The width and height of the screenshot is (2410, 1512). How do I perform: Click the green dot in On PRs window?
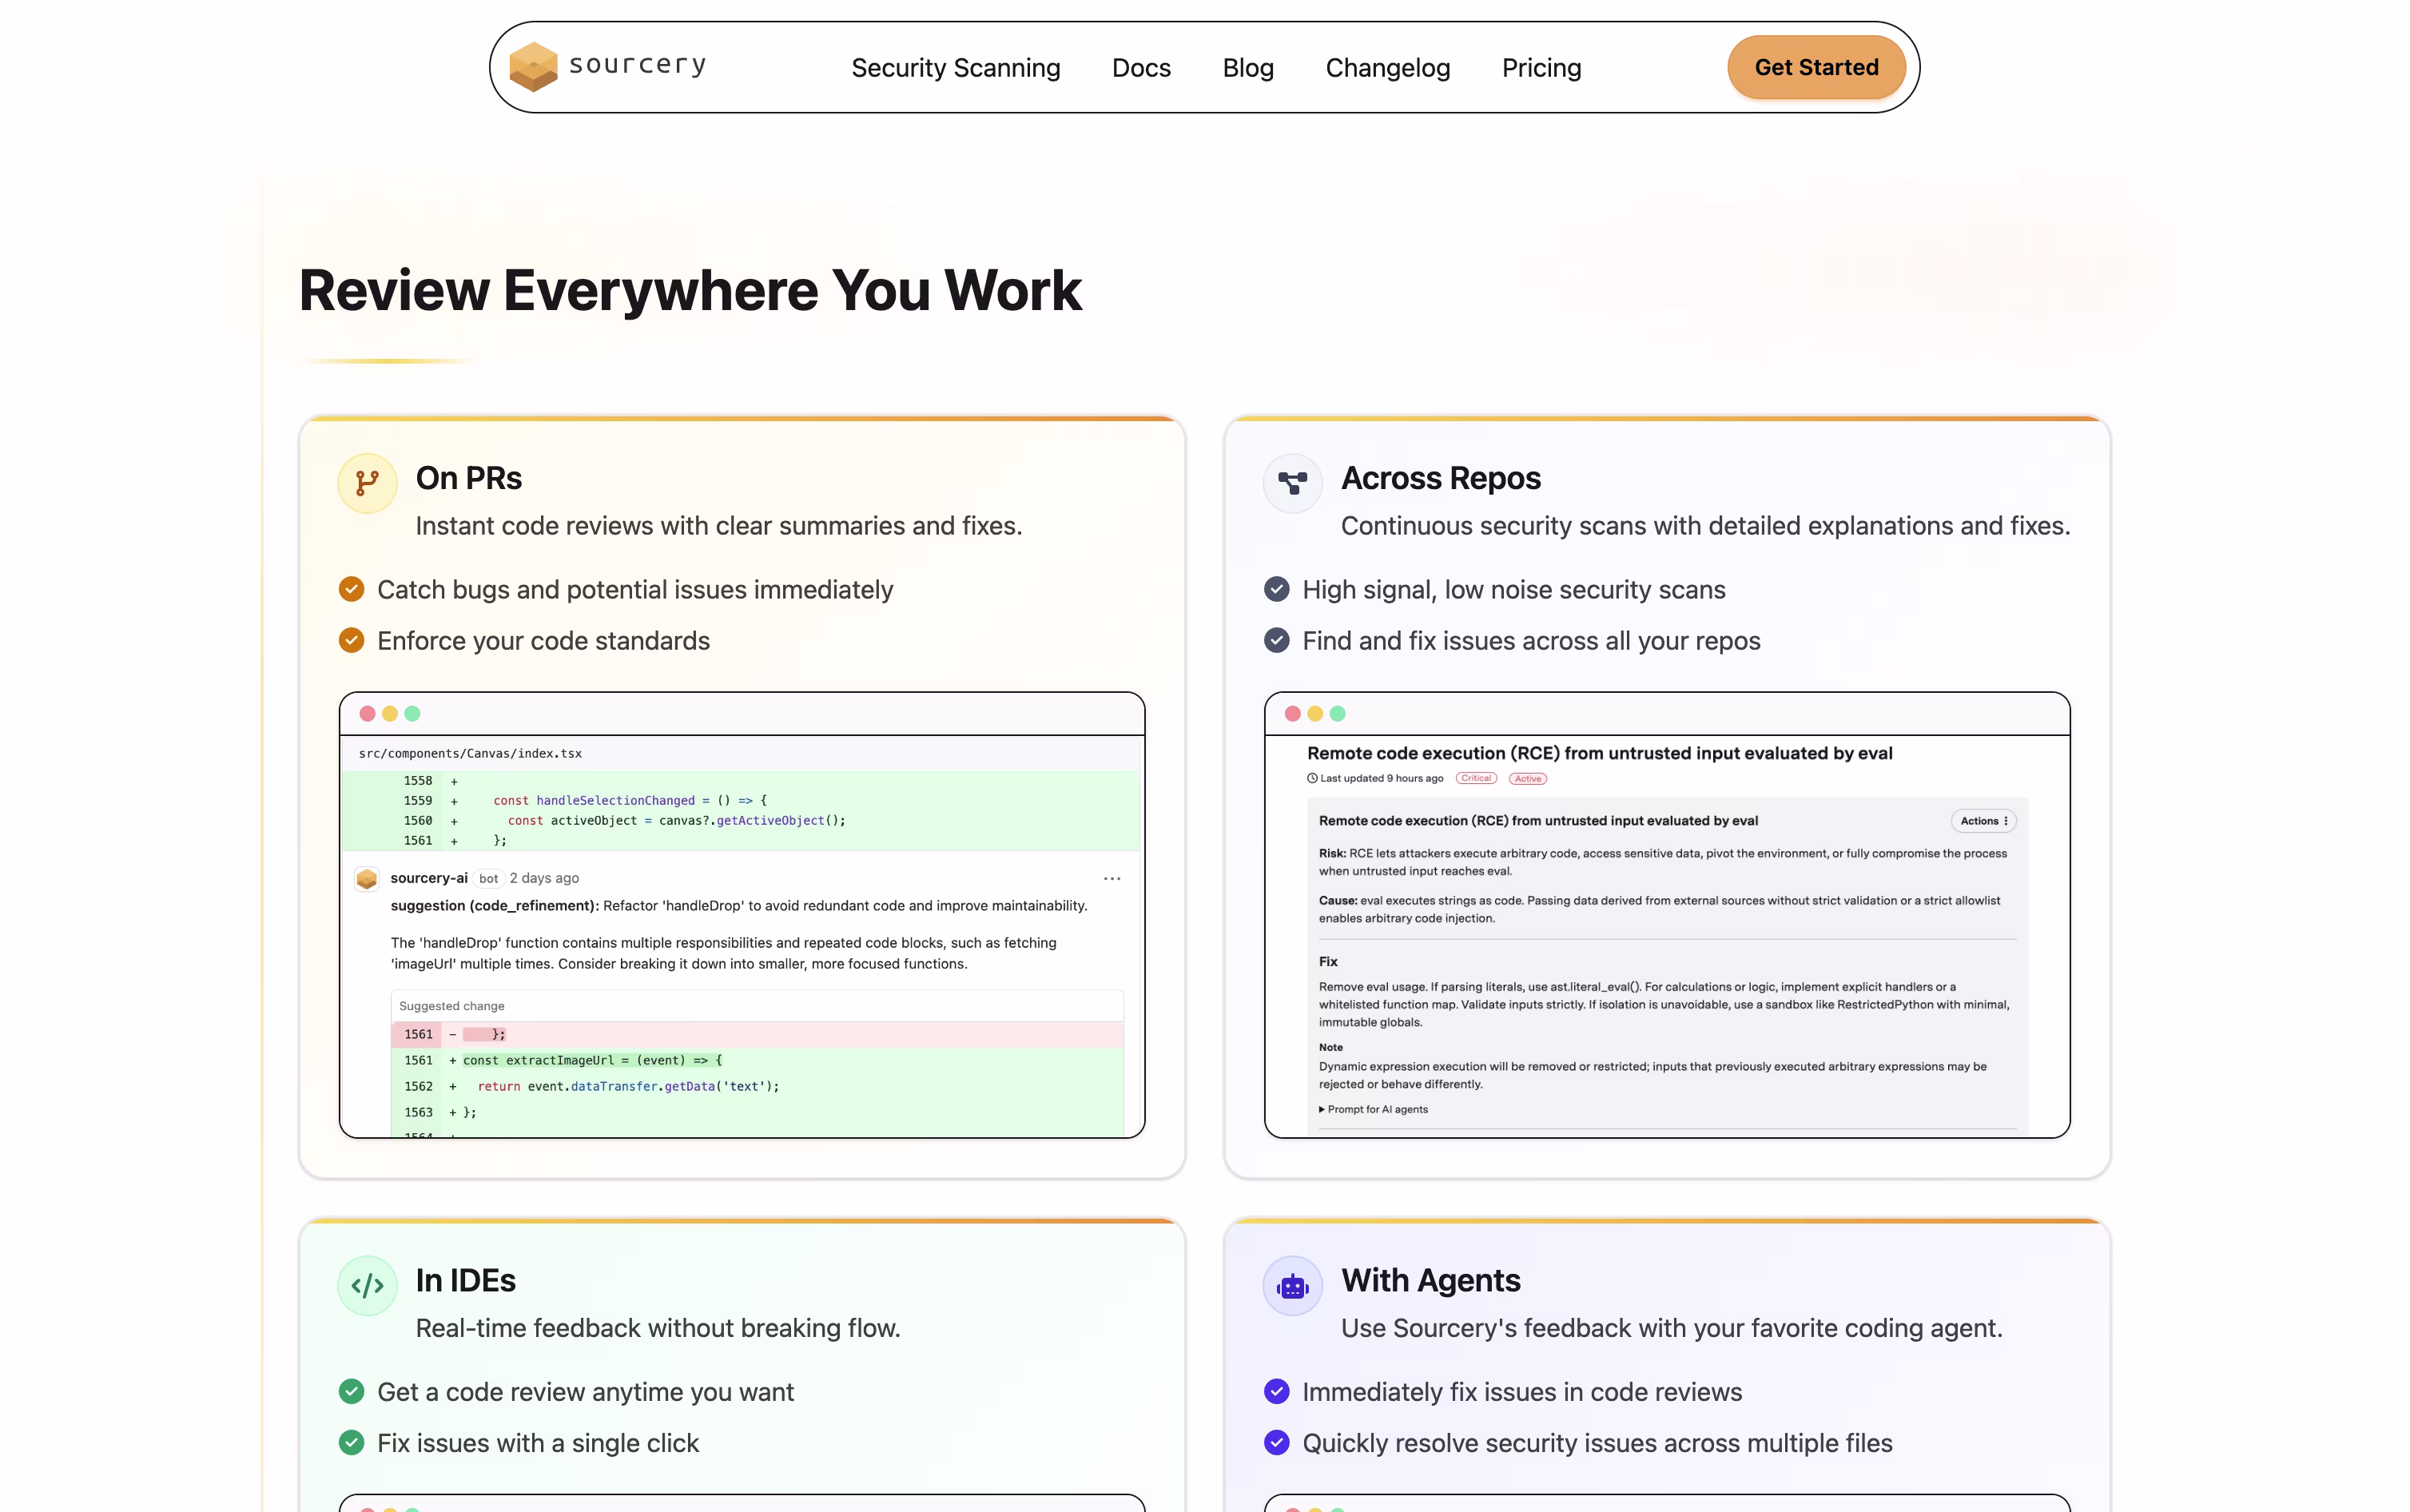(412, 714)
